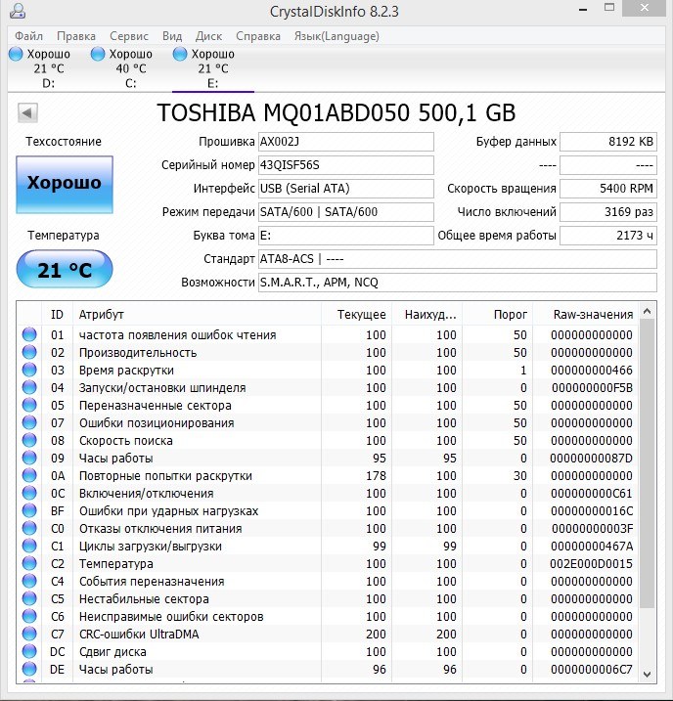Screen dimensions: 673x701
Task: Click the serial number field 43QISF56S
Action: (346, 165)
